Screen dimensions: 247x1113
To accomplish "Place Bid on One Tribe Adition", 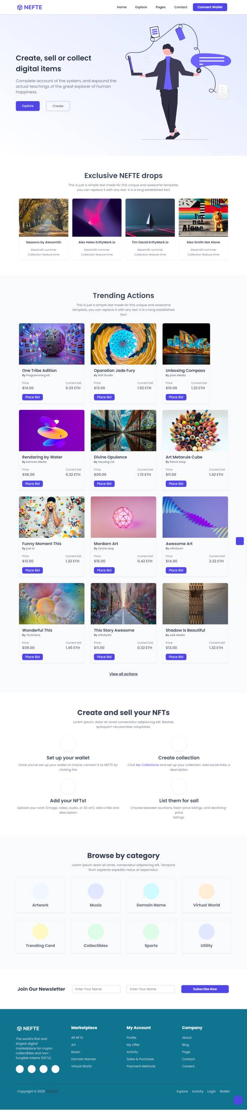I will point(32,397).
